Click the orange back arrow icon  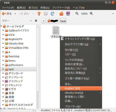click(x=4, y=13)
